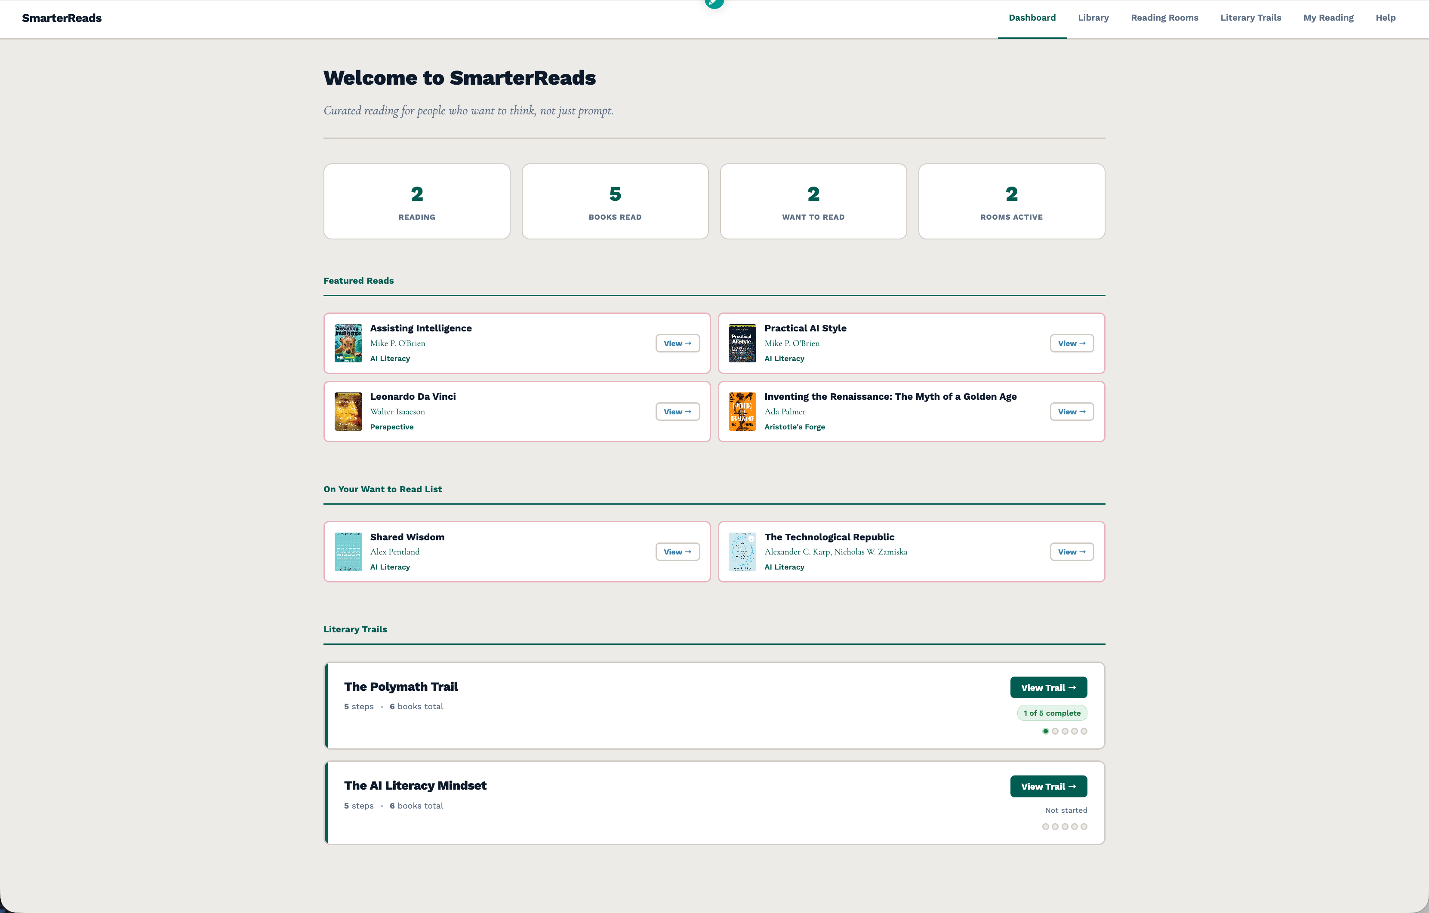Select the Want to Read stat card
Screen dimensions: 1429x913
(813, 202)
